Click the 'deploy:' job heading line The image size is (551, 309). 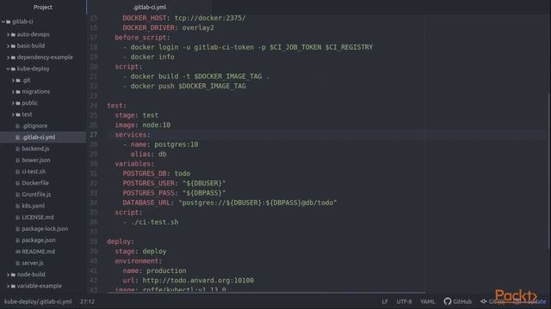click(121, 242)
